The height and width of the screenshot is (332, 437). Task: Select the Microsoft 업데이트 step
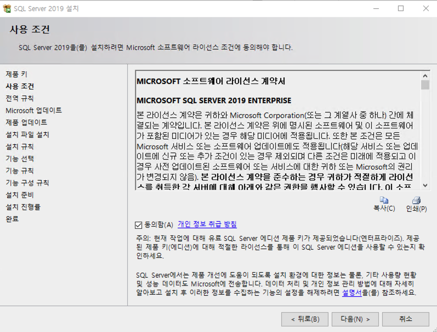tap(34, 110)
